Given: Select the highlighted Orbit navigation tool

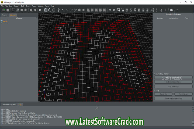Looking at the screenshot, I should [x=46, y=10].
